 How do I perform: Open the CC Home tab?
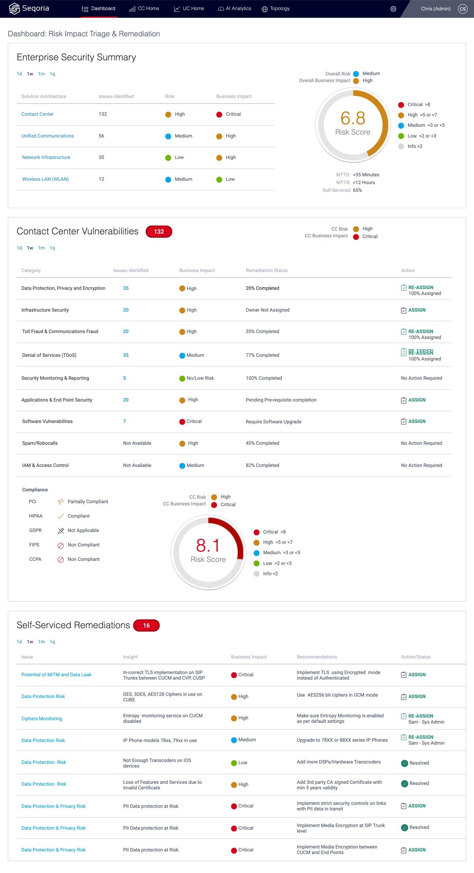pos(144,9)
